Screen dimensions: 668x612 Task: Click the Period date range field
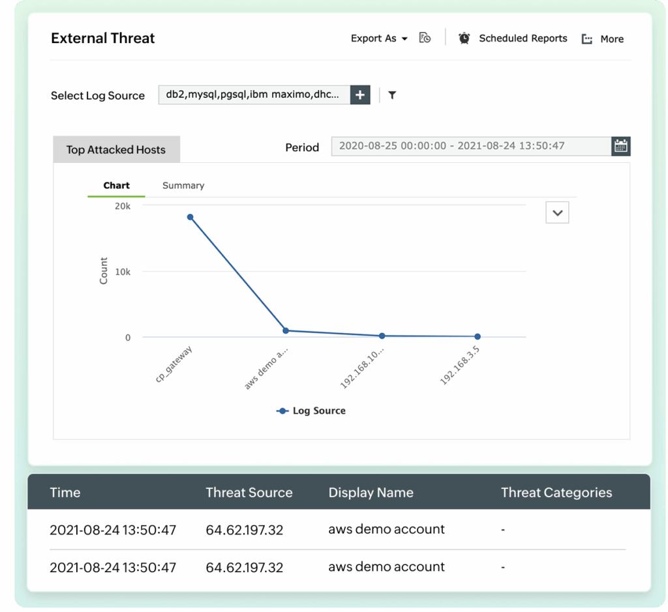point(471,146)
